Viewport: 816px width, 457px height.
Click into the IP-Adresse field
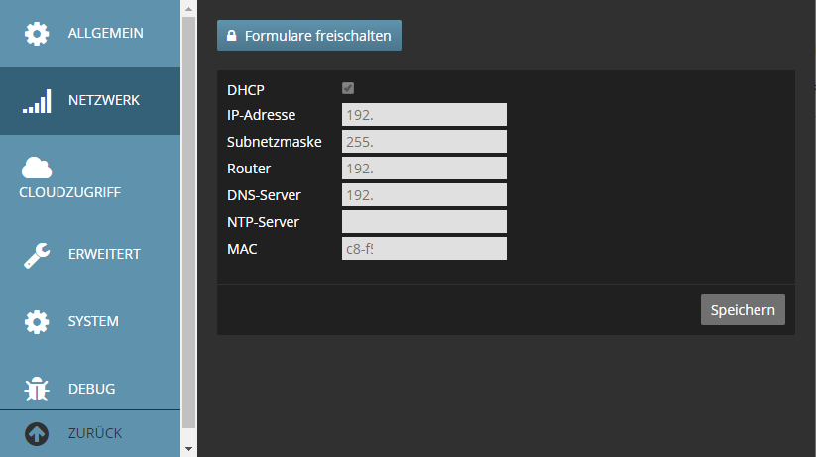[x=423, y=115]
